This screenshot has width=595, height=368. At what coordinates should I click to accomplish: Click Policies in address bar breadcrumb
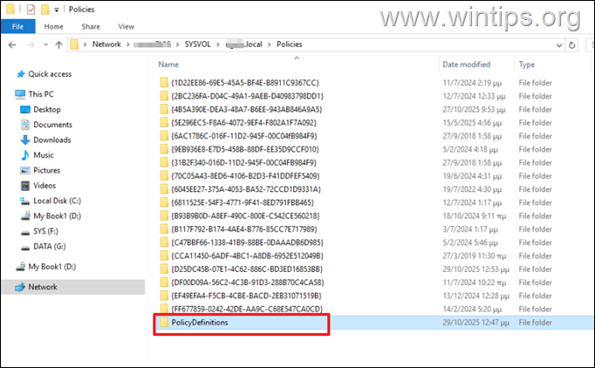(289, 44)
